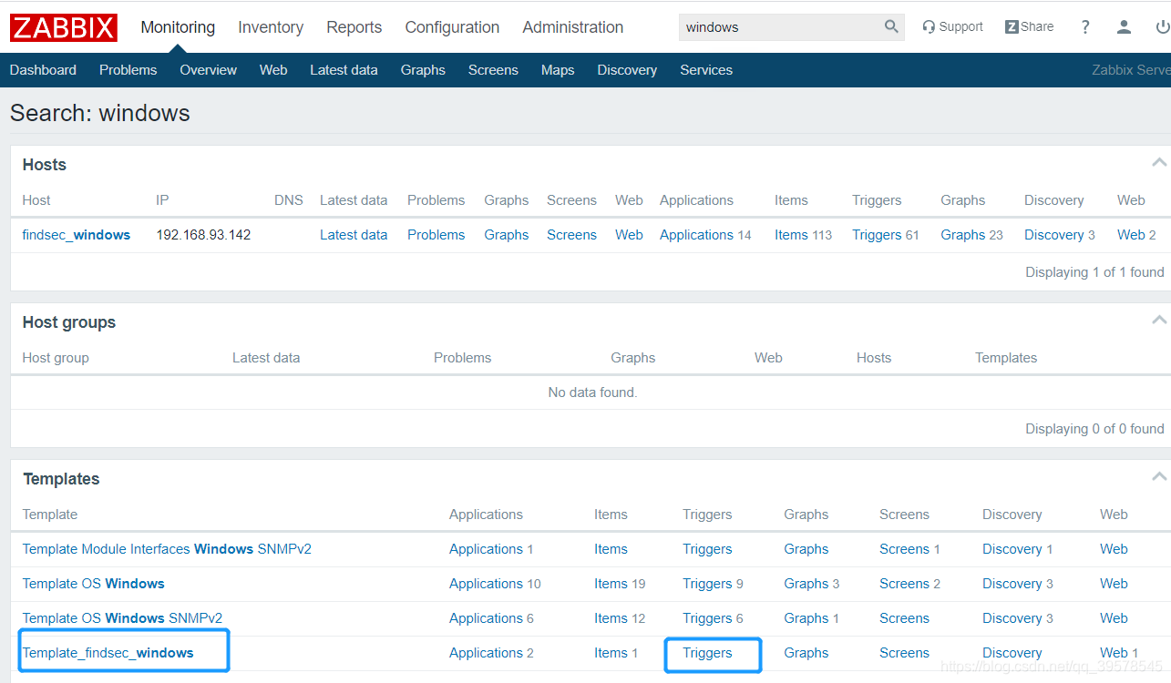Click the No data found. text
The width and height of the screenshot is (1171, 683).
(x=592, y=392)
